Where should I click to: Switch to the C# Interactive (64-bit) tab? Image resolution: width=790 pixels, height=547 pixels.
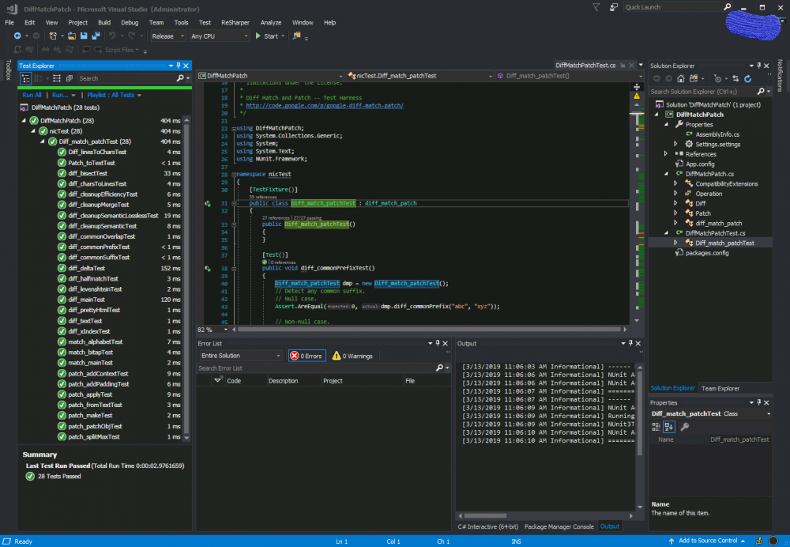coord(487,526)
